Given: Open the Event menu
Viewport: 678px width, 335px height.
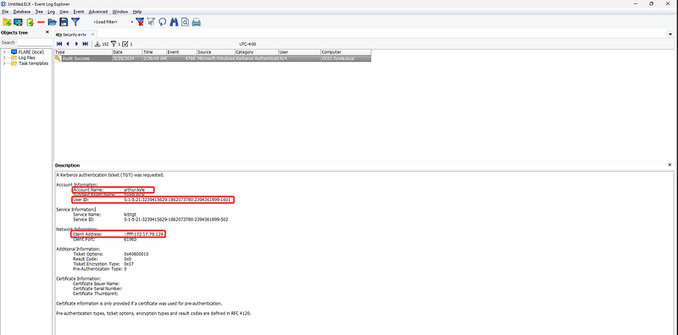Looking at the screenshot, I should [x=79, y=12].
